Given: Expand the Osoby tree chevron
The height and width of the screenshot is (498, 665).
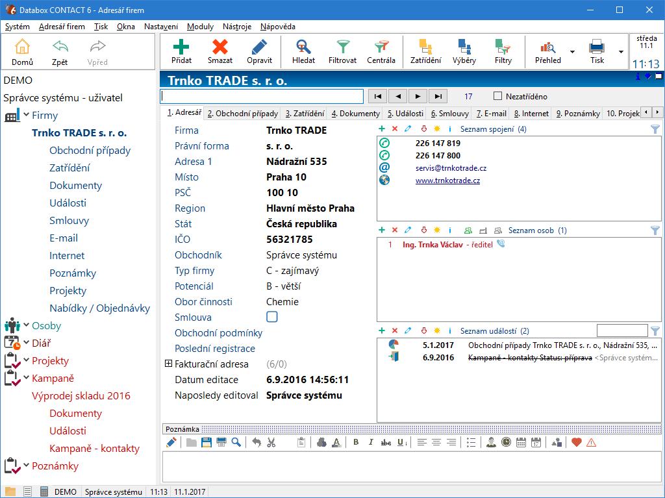Looking at the screenshot, I should coord(26,325).
